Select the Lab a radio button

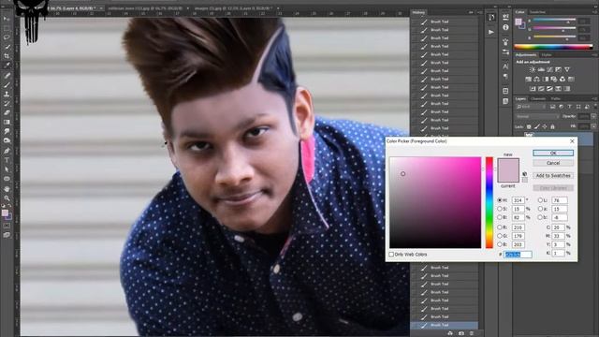(540, 209)
